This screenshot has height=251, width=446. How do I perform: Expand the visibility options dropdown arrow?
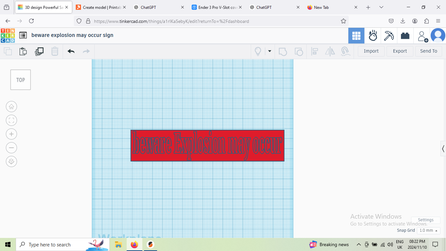(x=270, y=51)
